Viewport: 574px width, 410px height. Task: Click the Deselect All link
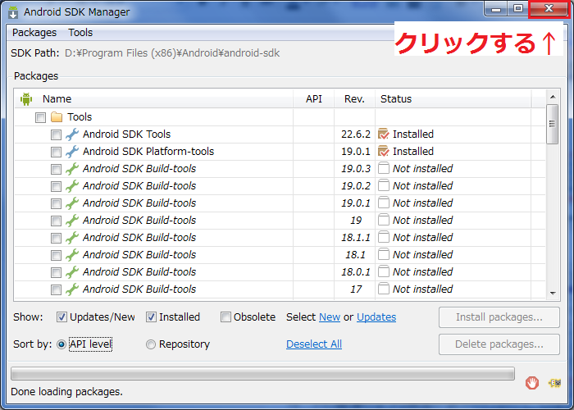click(x=314, y=344)
